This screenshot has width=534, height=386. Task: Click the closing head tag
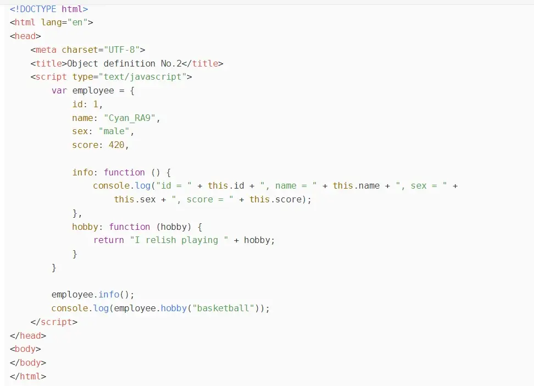point(28,335)
